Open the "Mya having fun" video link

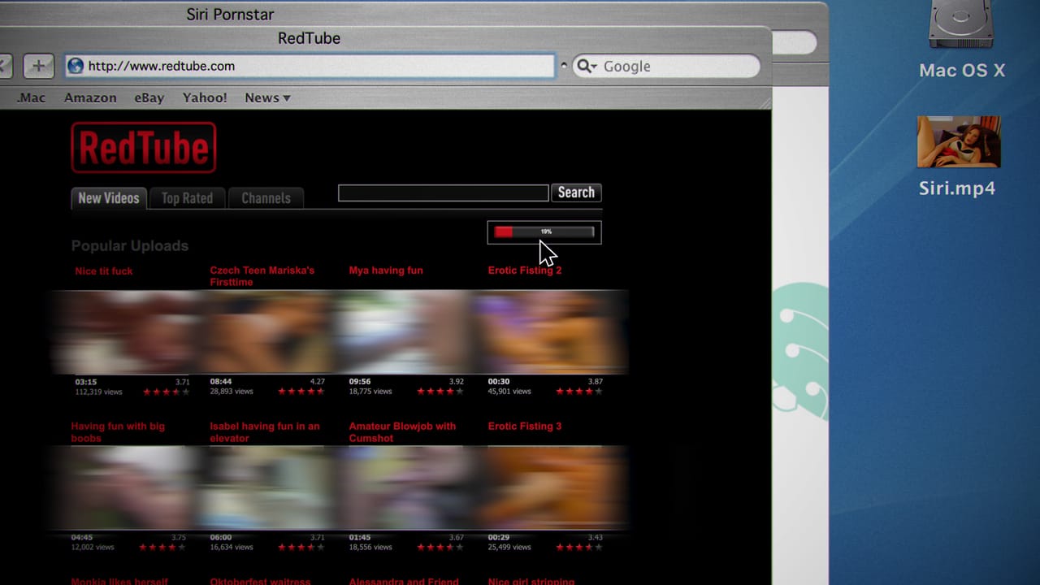tap(386, 271)
